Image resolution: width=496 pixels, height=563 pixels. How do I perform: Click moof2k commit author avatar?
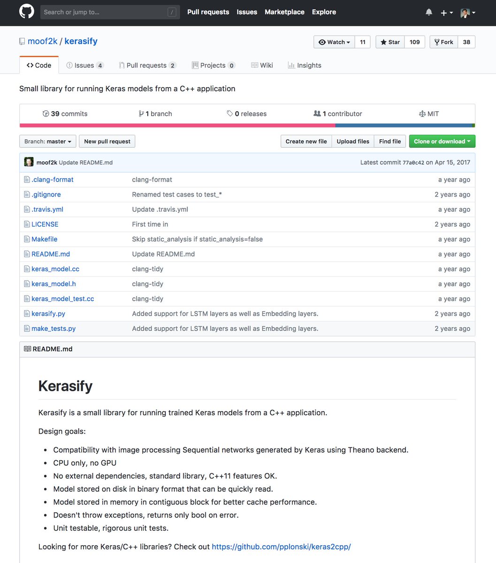click(29, 162)
